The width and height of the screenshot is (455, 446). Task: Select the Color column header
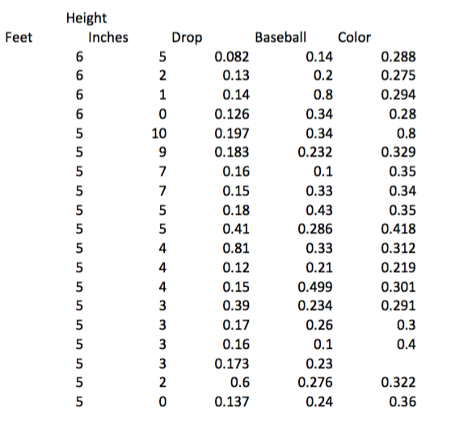tap(354, 38)
